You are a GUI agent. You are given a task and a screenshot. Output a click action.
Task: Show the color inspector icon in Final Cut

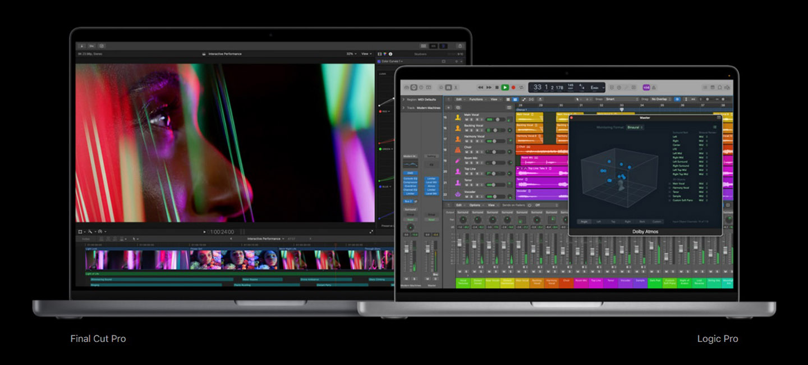[385, 54]
